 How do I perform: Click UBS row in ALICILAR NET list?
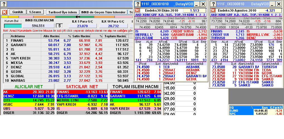click(29, 109)
